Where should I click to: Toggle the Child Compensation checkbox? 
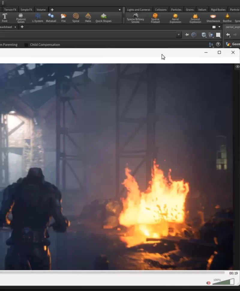(x=26, y=45)
